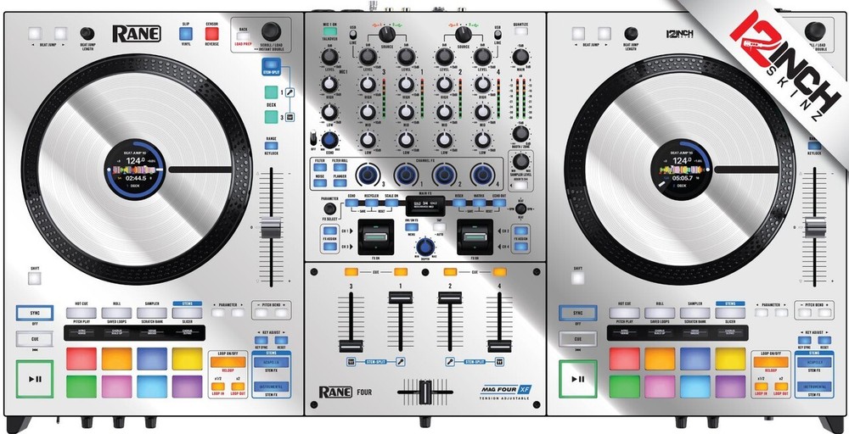The height and width of the screenshot is (434, 849).
Task: Flip the left USB/Line switch on mixer
Action: (x=352, y=35)
